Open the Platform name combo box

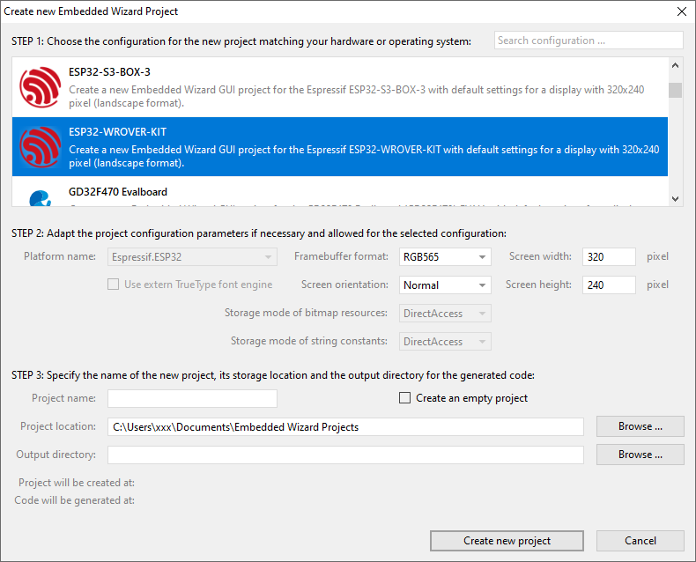pyautogui.click(x=191, y=257)
